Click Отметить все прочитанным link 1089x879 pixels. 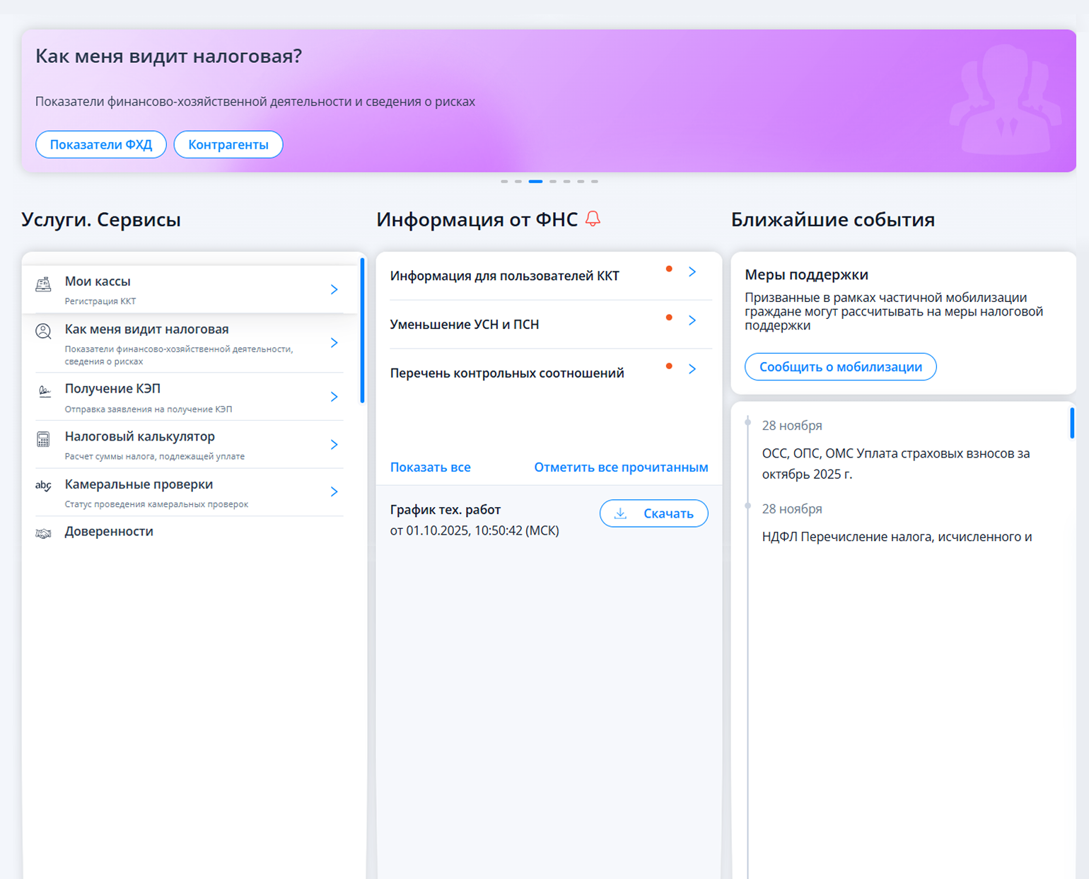point(621,467)
